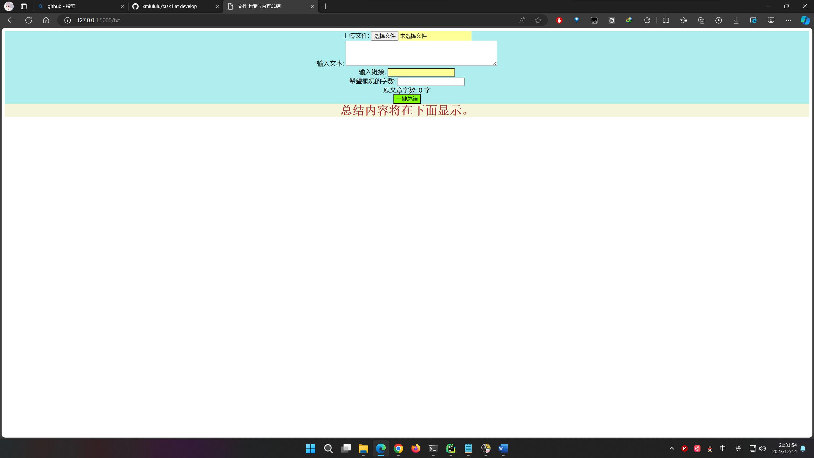Add page to favorites star icon
This screenshot has height=458, width=814.
pyautogui.click(x=538, y=20)
